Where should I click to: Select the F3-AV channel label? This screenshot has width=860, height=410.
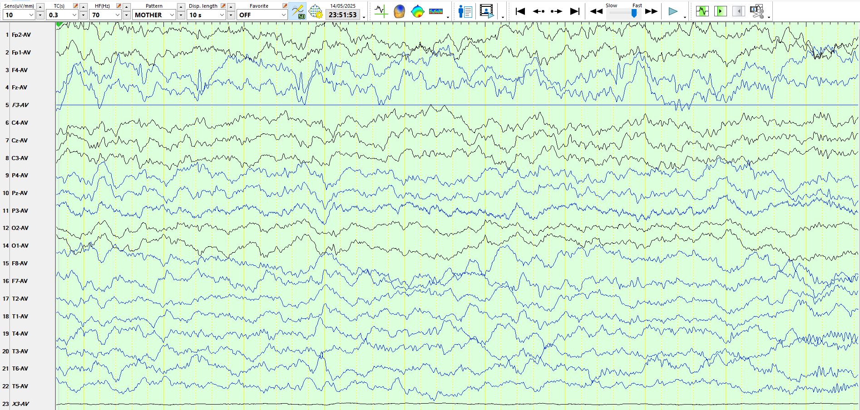tap(20, 105)
